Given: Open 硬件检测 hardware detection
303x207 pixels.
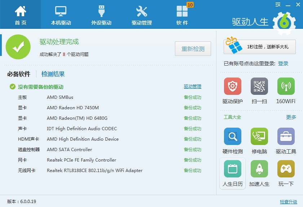Looking at the screenshot, I should tap(233, 137).
